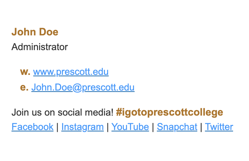This screenshot has width=249, height=161.
Task: Click the John Doe name heading
Action: pyautogui.click(x=35, y=32)
